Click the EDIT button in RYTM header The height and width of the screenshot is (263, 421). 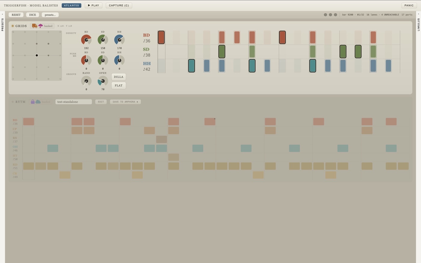coord(101,102)
